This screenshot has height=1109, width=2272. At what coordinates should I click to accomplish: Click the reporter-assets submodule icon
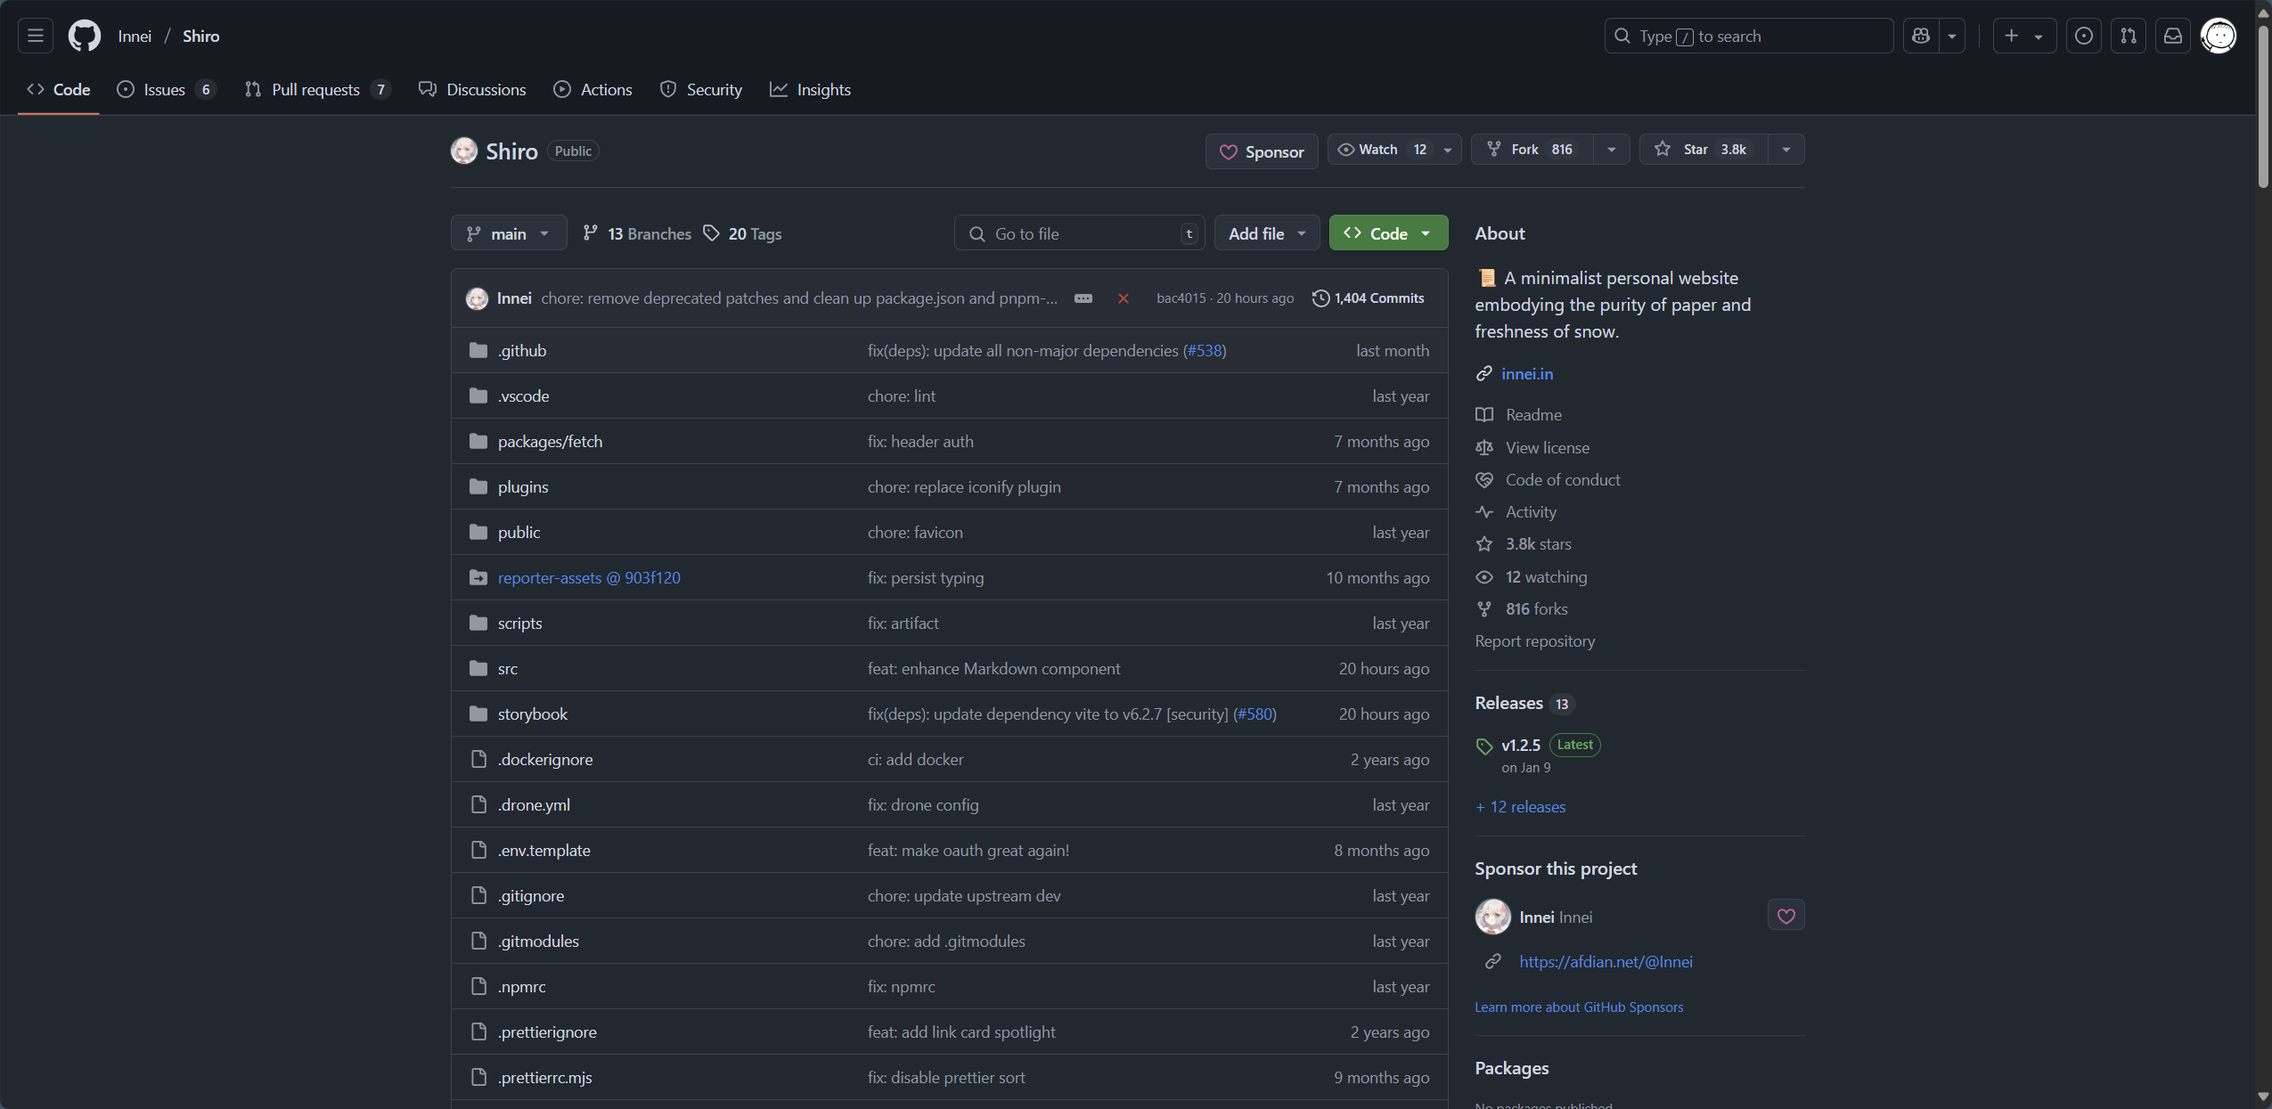(478, 577)
